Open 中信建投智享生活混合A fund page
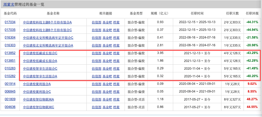Screen dimensions: 262x117 tap(40, 76)
